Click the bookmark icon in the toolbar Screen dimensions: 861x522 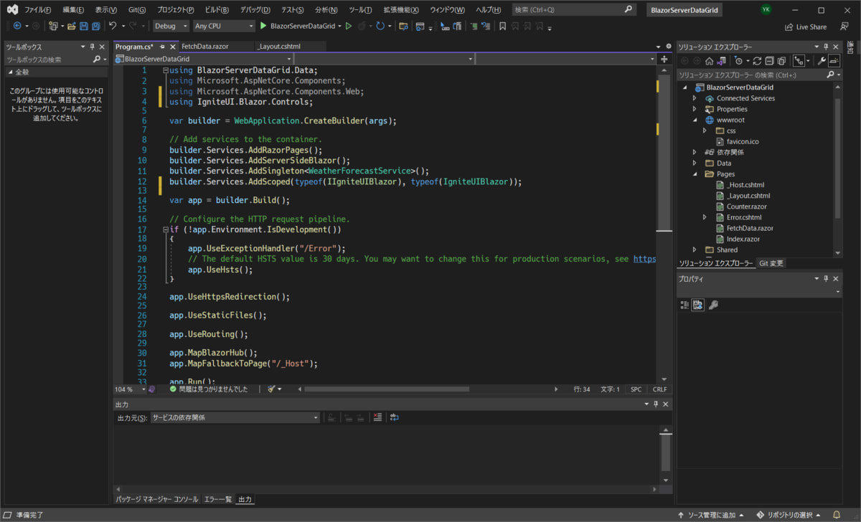coord(503,26)
